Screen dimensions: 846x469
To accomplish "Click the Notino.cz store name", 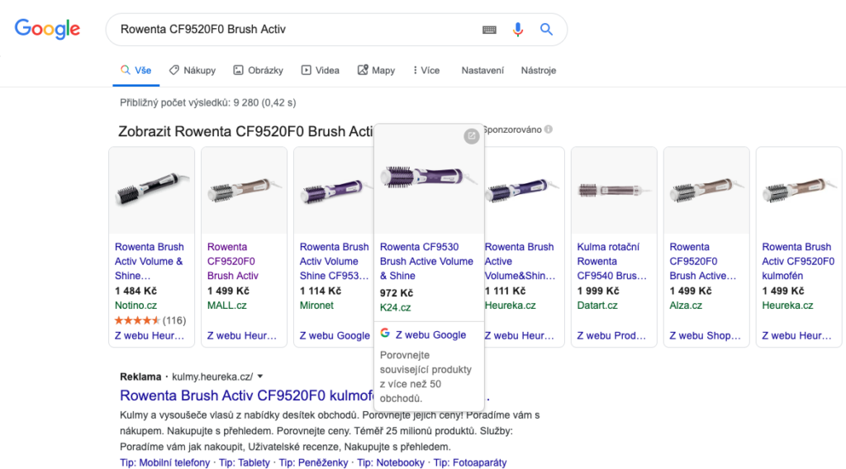I will [x=136, y=306].
